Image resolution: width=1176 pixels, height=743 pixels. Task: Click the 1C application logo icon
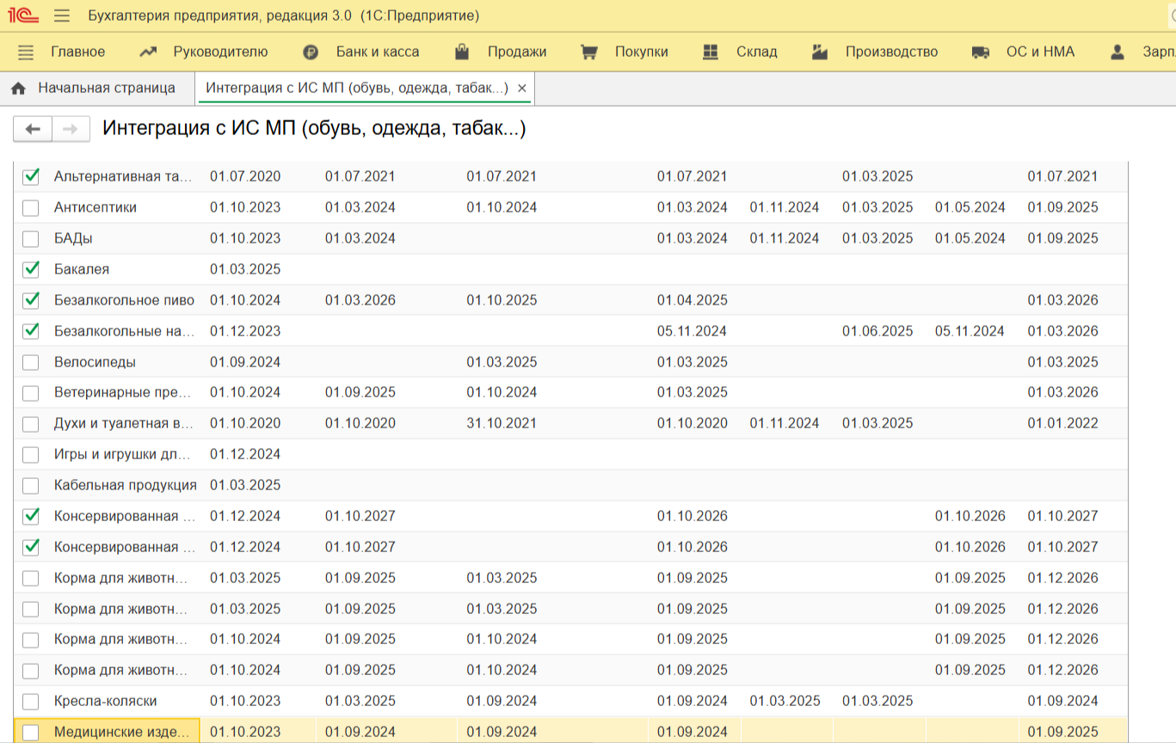tap(22, 15)
